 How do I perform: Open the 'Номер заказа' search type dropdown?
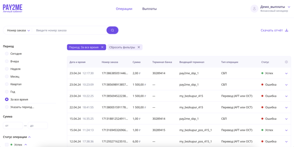click(19, 30)
